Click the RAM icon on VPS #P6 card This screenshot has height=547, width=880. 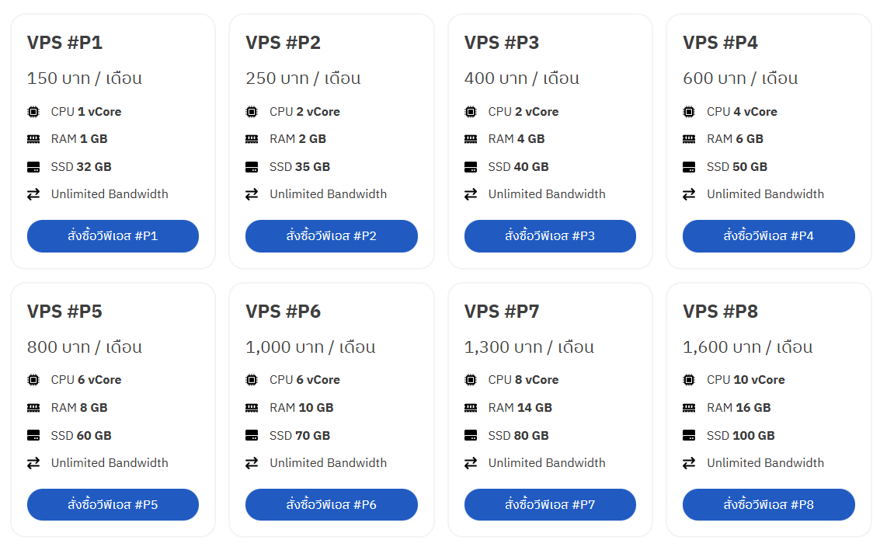point(252,407)
